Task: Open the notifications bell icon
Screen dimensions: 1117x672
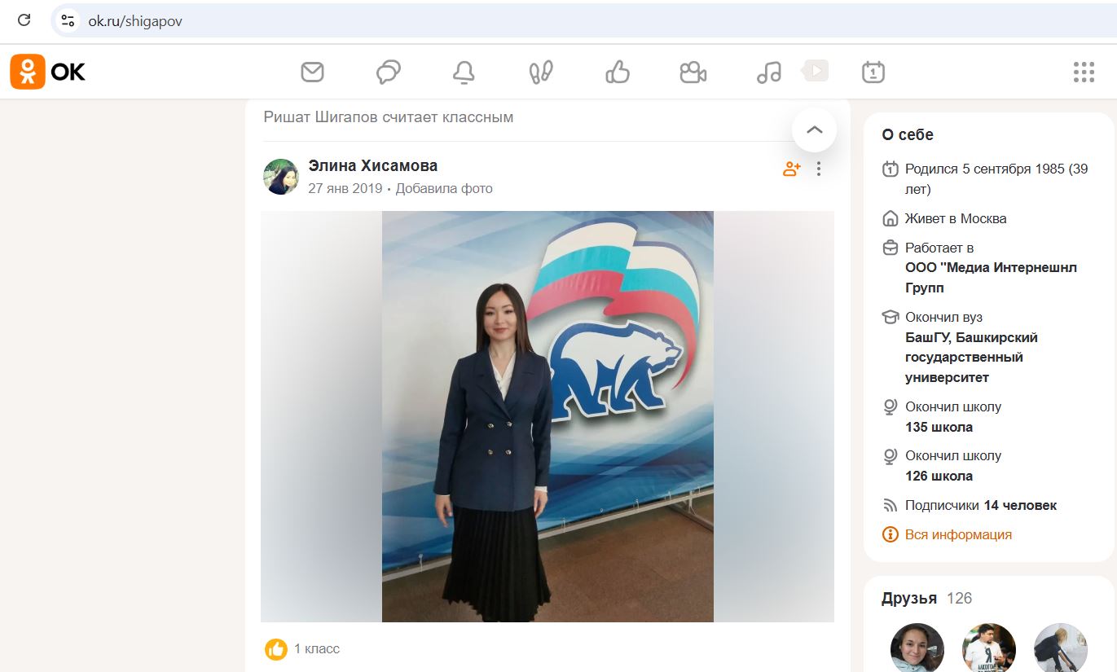Action: tap(464, 72)
